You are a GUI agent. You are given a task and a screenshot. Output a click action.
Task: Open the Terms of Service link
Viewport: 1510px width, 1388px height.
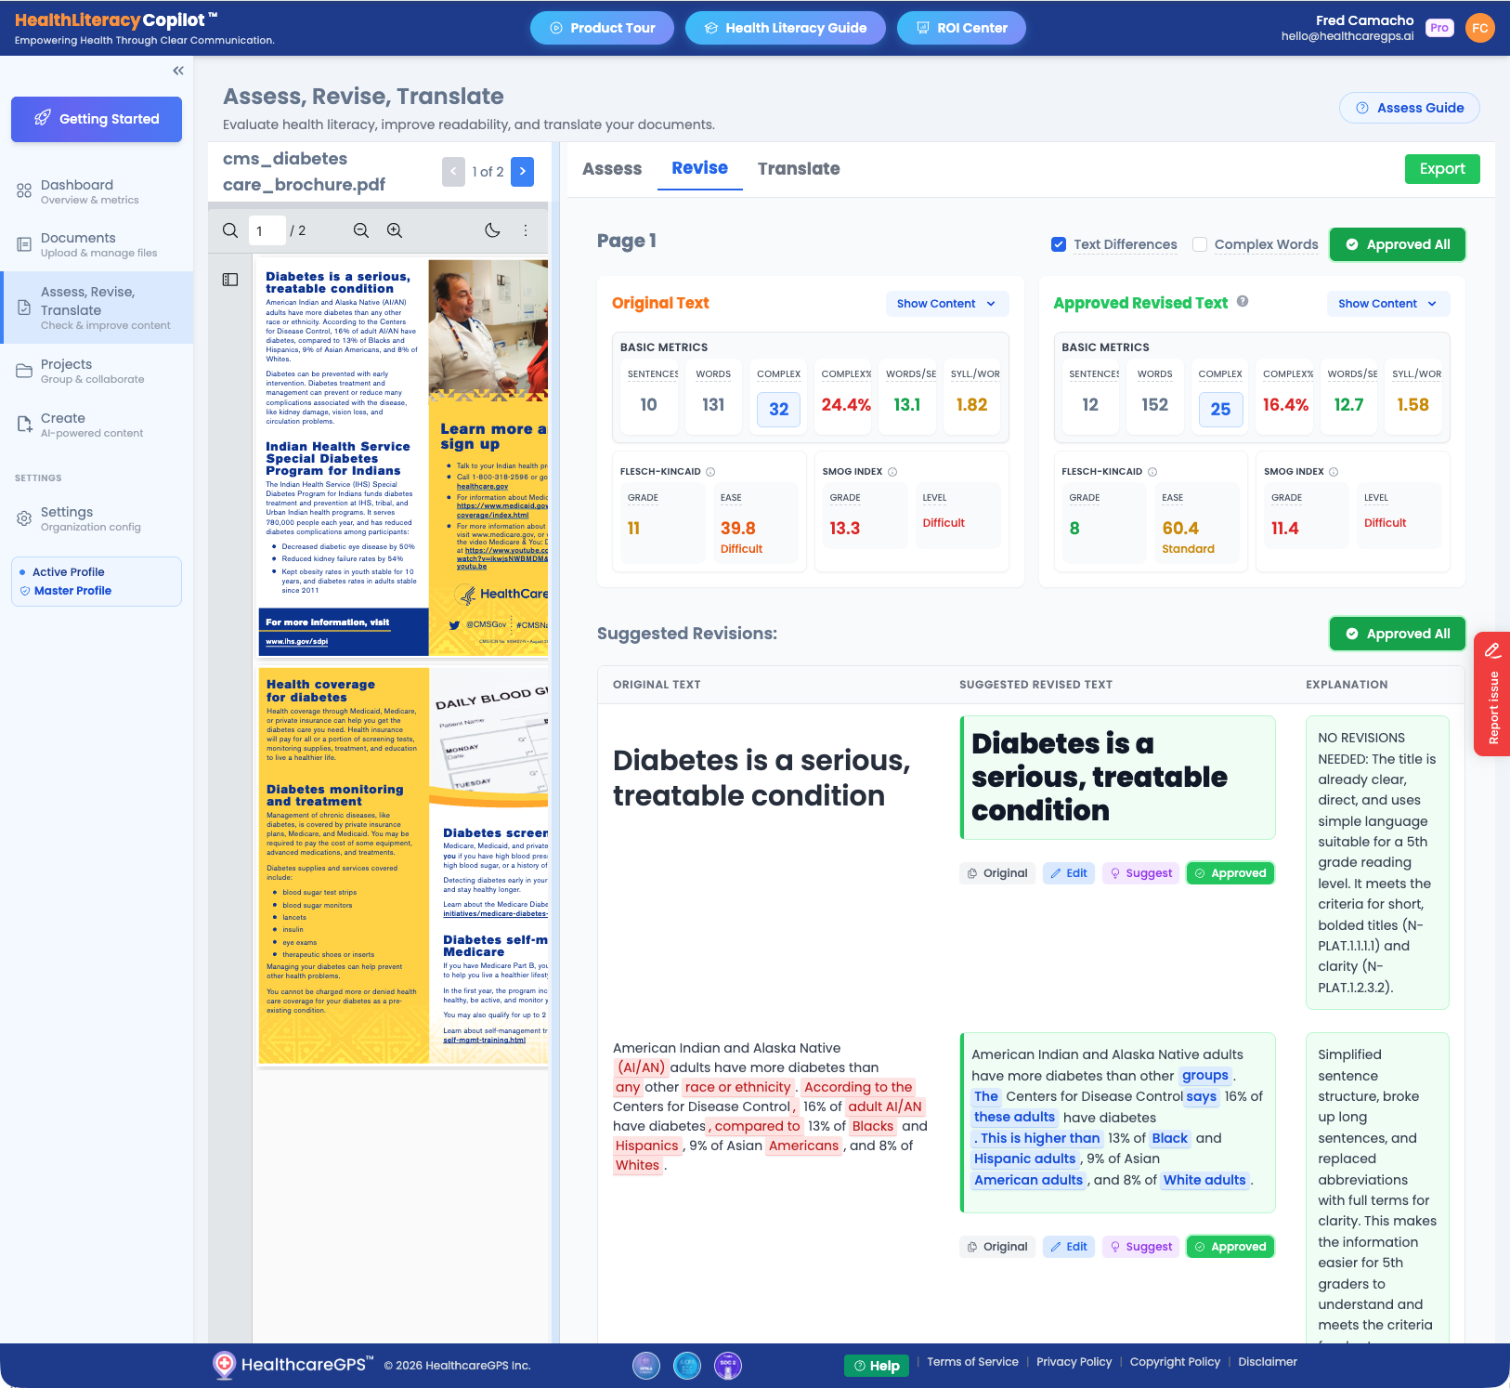[971, 1361]
